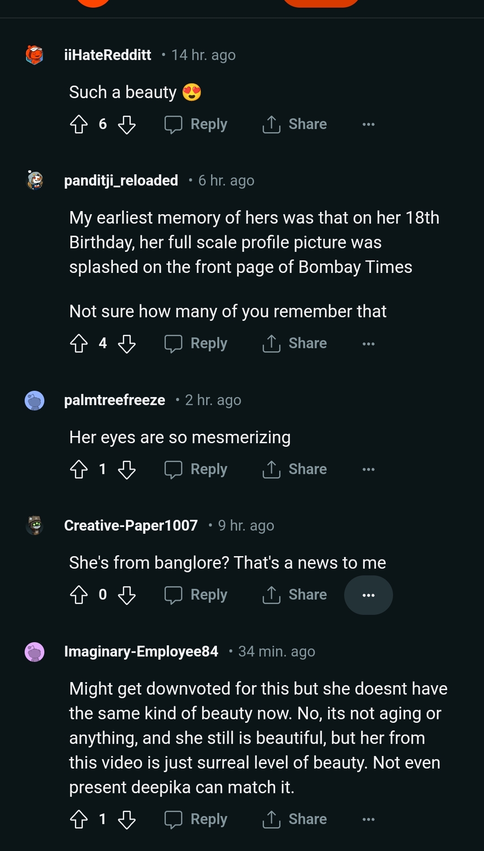Open overflow menu on panditji_reloaded's comment

(368, 344)
